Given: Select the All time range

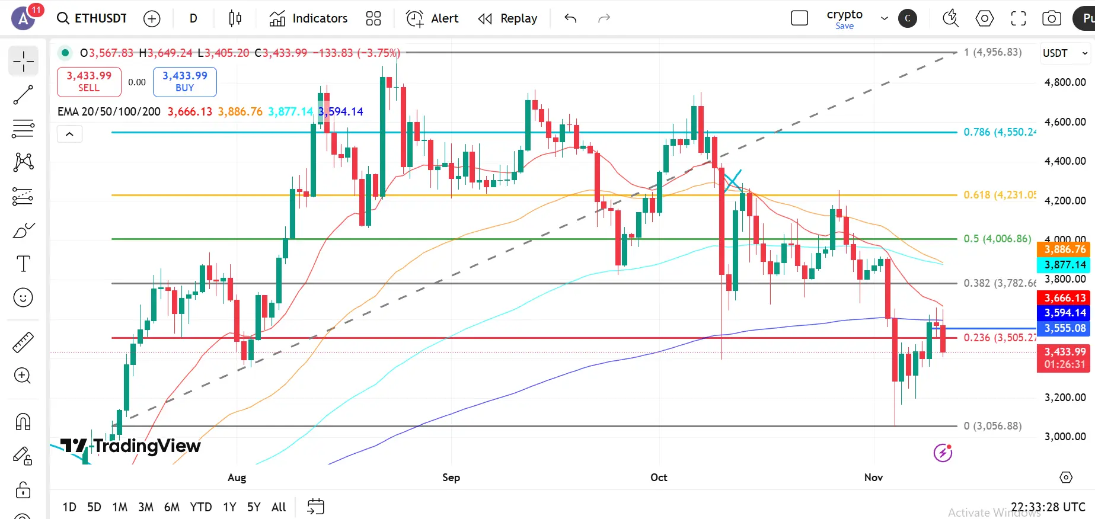Looking at the screenshot, I should click(279, 507).
